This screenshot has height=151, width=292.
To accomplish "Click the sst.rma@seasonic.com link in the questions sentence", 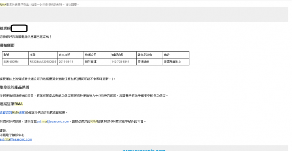I will 53,122.
